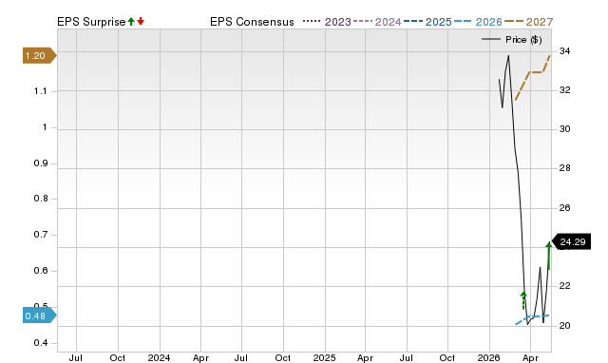Click the brown 1.20 value tag
The height and width of the screenshot is (363, 608).
click(40, 56)
